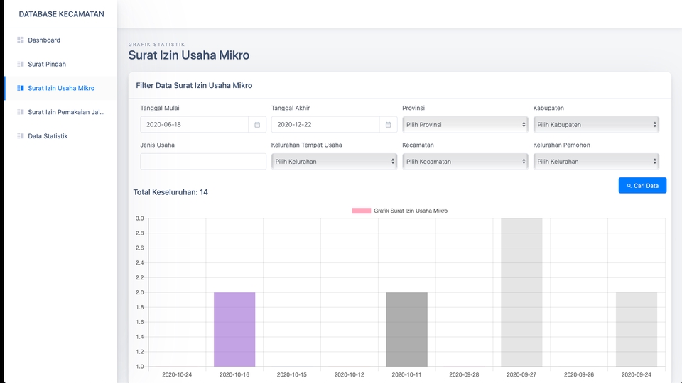Expand the Pilih Kabupaten dropdown
Screen dimensions: 682x383
tap(595, 125)
